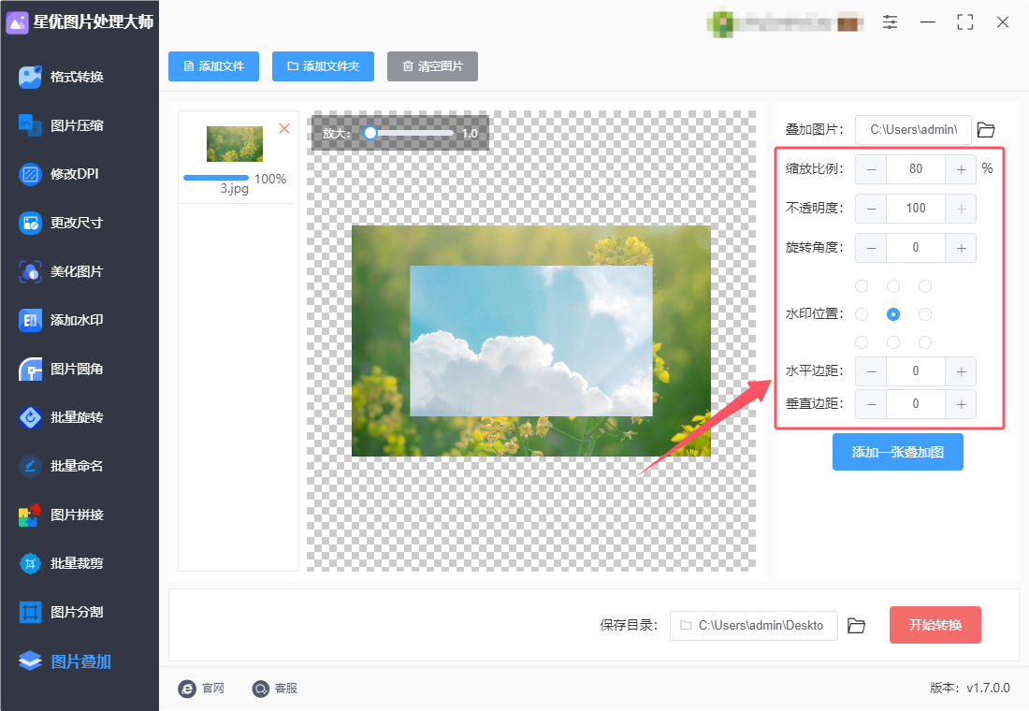Set watermark position to top-right

(x=924, y=286)
